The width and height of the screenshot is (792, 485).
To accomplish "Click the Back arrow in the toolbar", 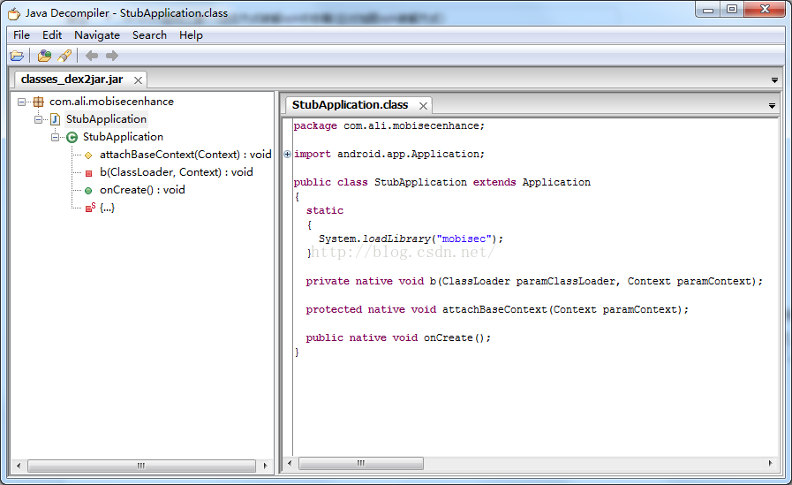I will pyautogui.click(x=92, y=56).
